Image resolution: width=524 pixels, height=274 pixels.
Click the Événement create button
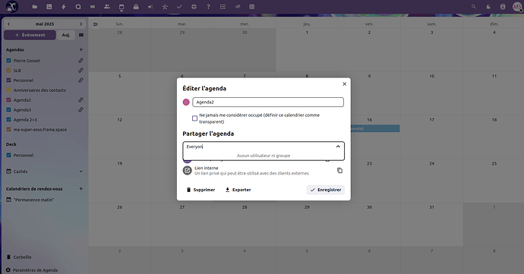tap(30, 35)
